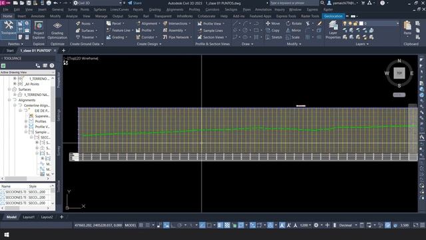Viewport: 426px width, 240px height.
Task: Toggle Ortho mode in status bar
Action: click(x=173, y=225)
